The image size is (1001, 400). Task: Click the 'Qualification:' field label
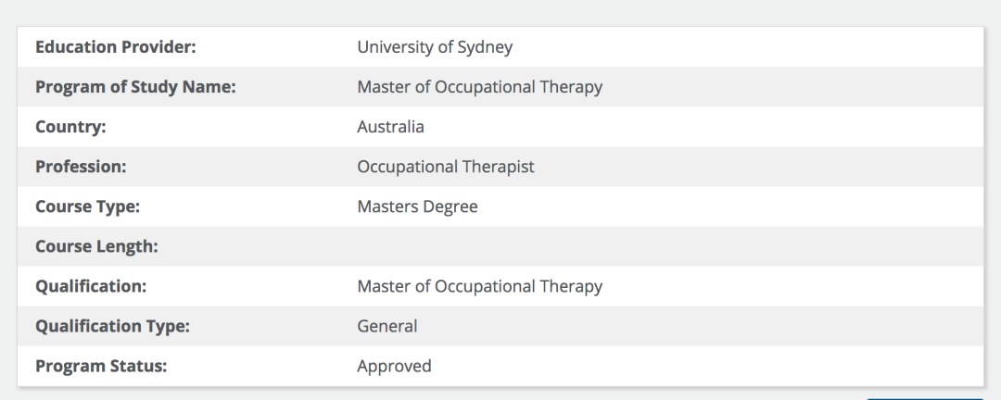click(91, 286)
